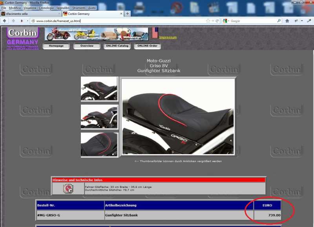Screen dimensions: 314x227
Task: Select the Durchschnittliche Sitzhöhe text line
Action: 110,190
